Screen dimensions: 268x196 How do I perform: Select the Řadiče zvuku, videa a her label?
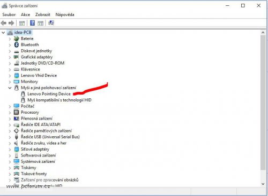[x=43, y=143]
